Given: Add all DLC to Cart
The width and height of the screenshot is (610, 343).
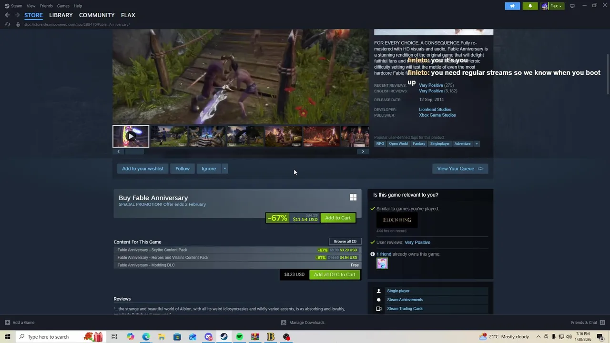Looking at the screenshot, I should pos(335,275).
